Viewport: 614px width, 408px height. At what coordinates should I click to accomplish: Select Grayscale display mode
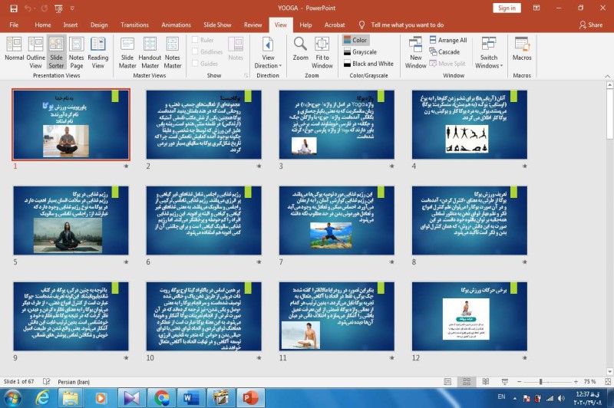click(x=364, y=52)
